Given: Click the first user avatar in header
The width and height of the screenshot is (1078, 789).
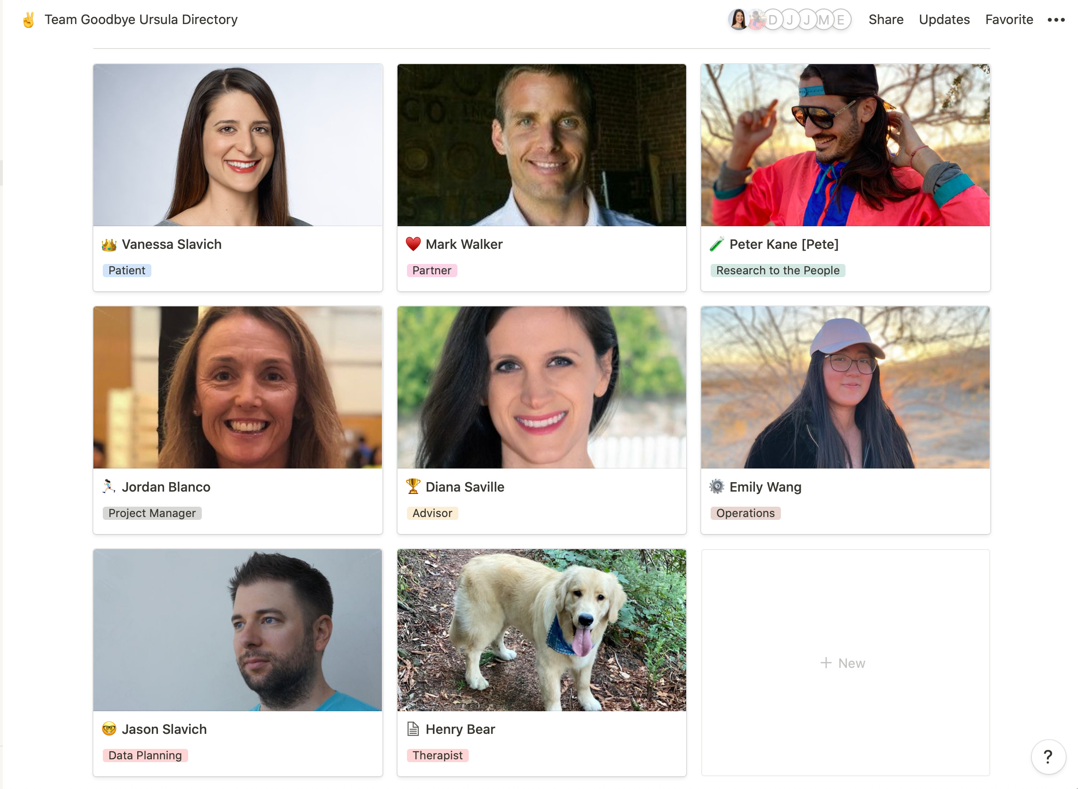Looking at the screenshot, I should 738,20.
